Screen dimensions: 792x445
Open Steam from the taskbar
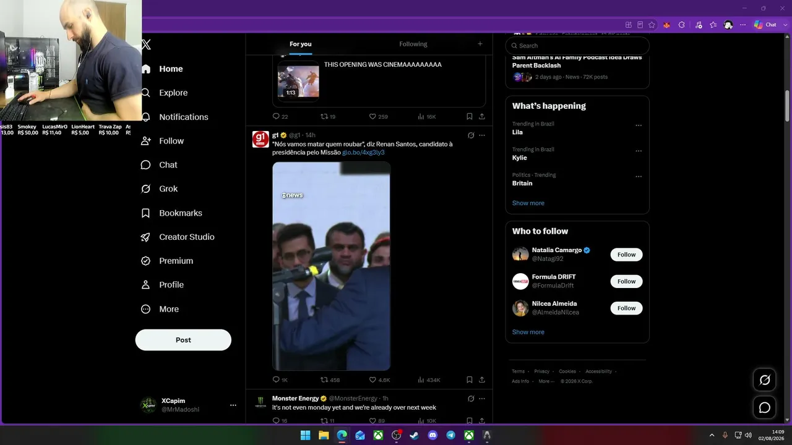click(x=414, y=435)
